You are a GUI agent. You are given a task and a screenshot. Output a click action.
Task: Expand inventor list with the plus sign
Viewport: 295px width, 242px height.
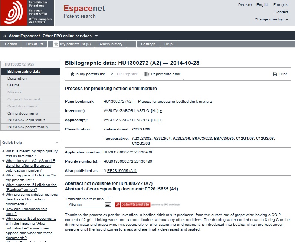[x=161, y=111]
